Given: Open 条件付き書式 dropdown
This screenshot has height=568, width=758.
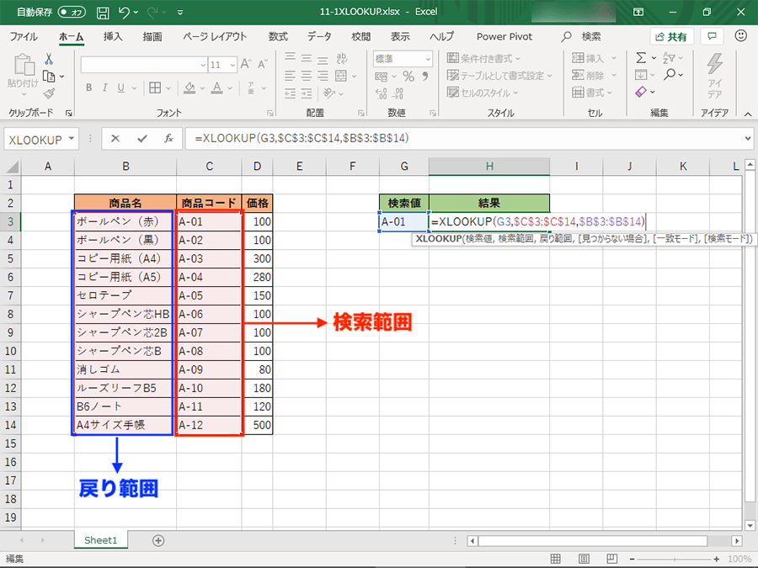Looking at the screenshot, I should 483,58.
